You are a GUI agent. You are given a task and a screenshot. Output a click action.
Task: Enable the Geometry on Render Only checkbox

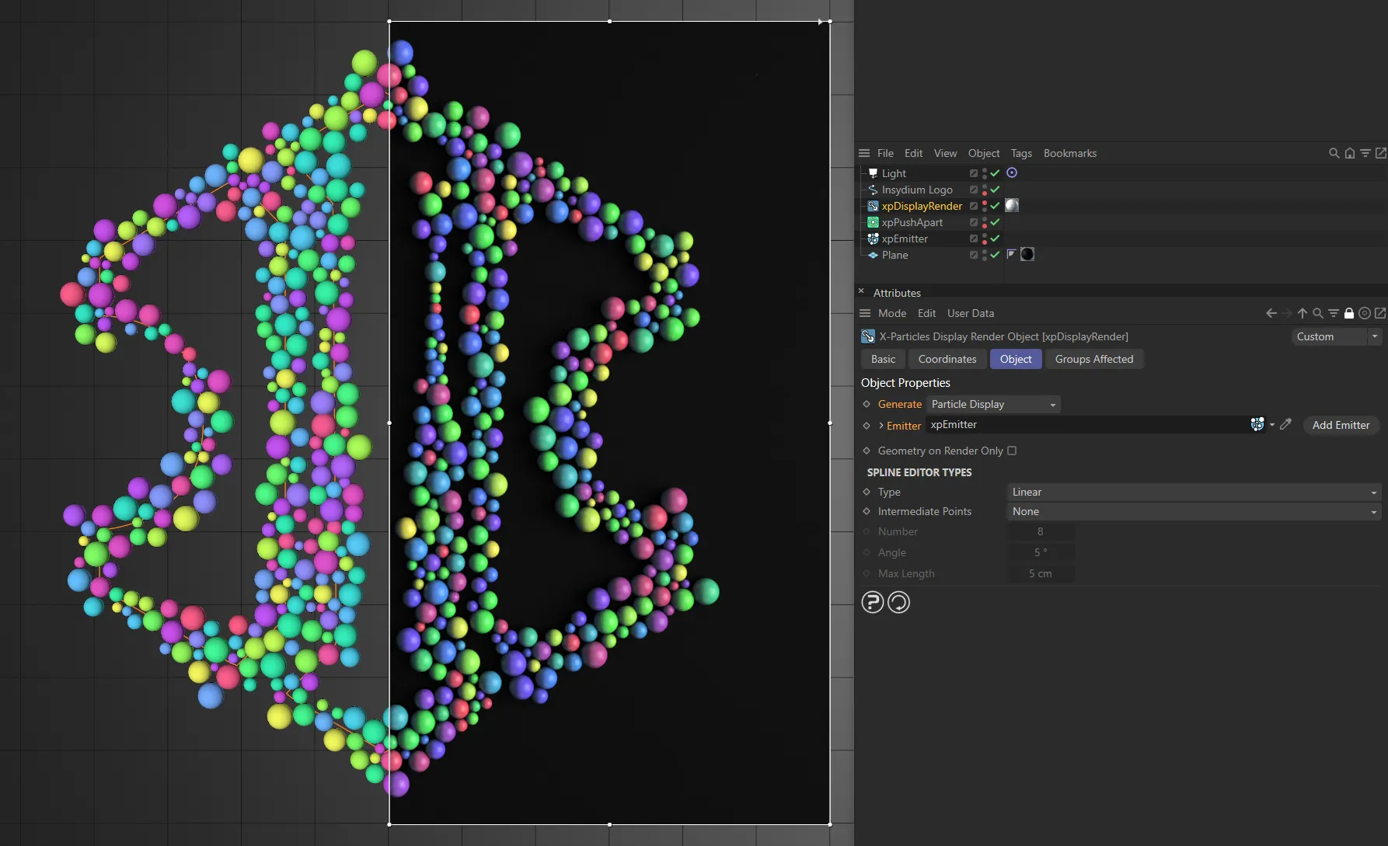coord(1011,451)
